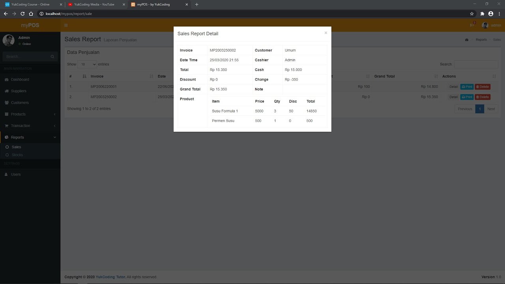Collapse the Reports sidebar menu
The height and width of the screenshot is (284, 505).
(x=30, y=137)
